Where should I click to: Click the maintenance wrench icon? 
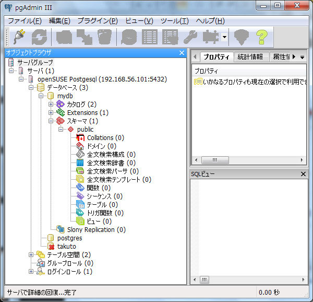tap(190, 37)
